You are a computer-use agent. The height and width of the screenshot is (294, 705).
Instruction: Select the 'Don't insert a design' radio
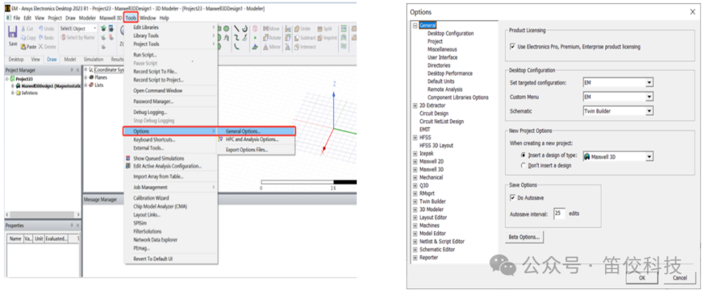point(523,165)
